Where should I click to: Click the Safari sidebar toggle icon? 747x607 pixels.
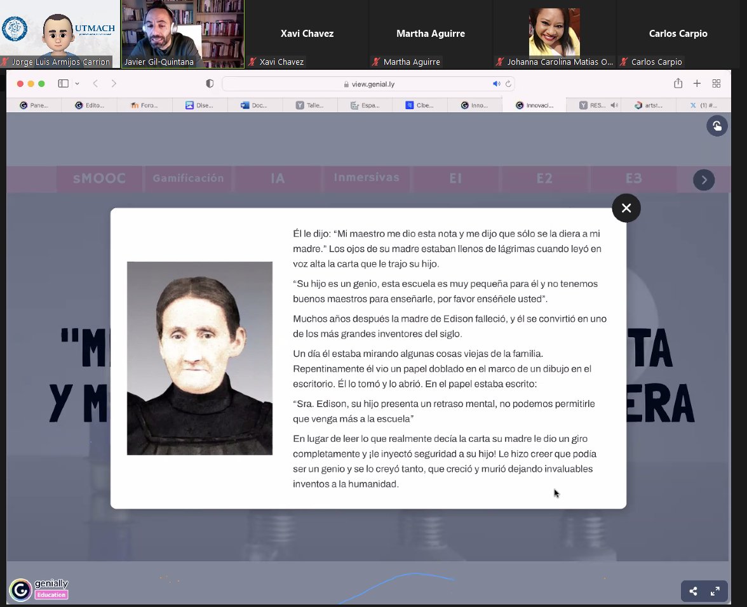pos(64,84)
